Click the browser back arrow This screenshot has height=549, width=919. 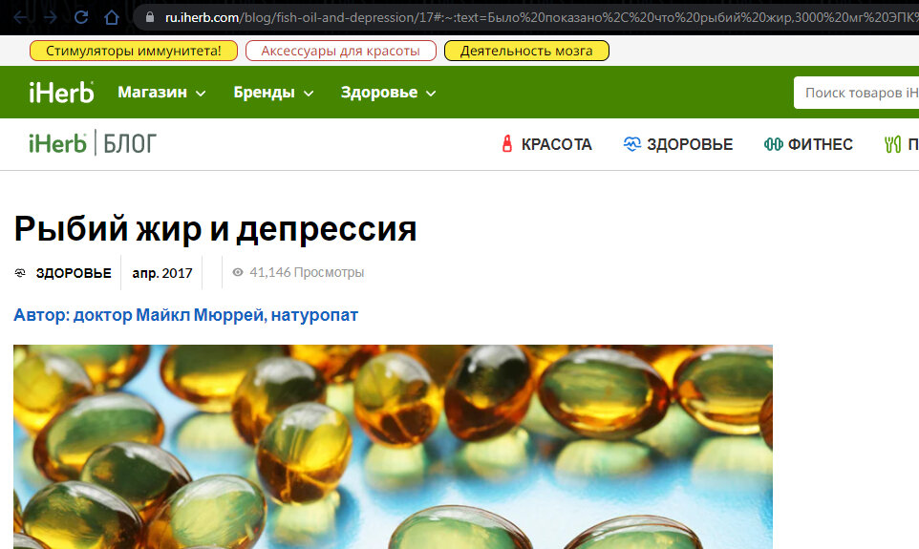point(20,17)
